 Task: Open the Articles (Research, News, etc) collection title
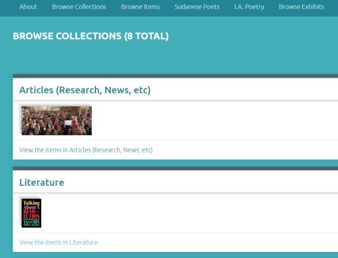tap(85, 90)
